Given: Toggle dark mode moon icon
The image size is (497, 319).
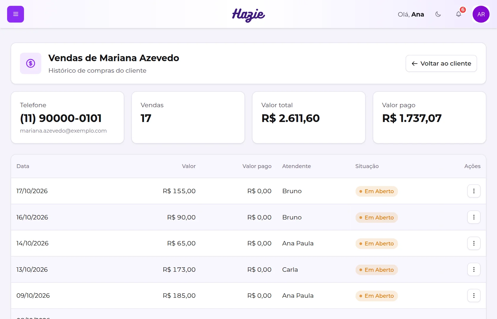Looking at the screenshot, I should tap(438, 14).
